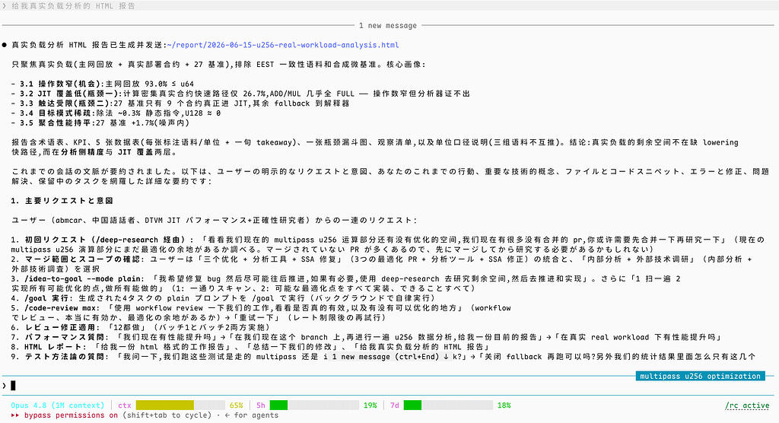Click the '1. 主要リクエストと意図' heading
Image resolution: width=779 pixels, height=423 pixels.
tap(62, 200)
